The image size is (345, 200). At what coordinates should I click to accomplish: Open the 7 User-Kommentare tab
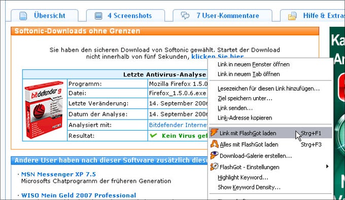click(222, 15)
